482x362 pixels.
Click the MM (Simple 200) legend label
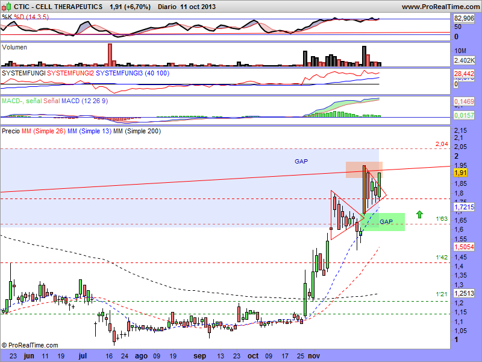pos(137,131)
